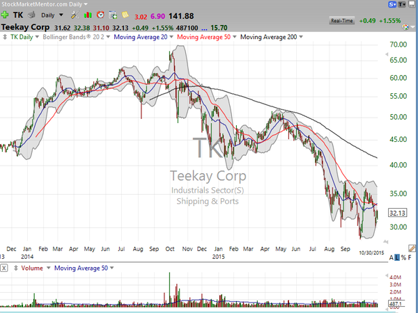Expand the Moving Average 50 price indicator menu
Viewport: 418px width, 313px height.
coord(235,37)
